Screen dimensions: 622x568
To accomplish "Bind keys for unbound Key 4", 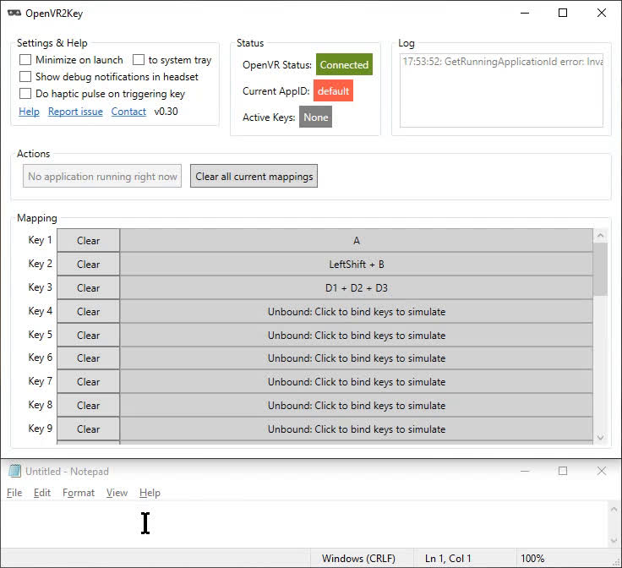I will (356, 312).
